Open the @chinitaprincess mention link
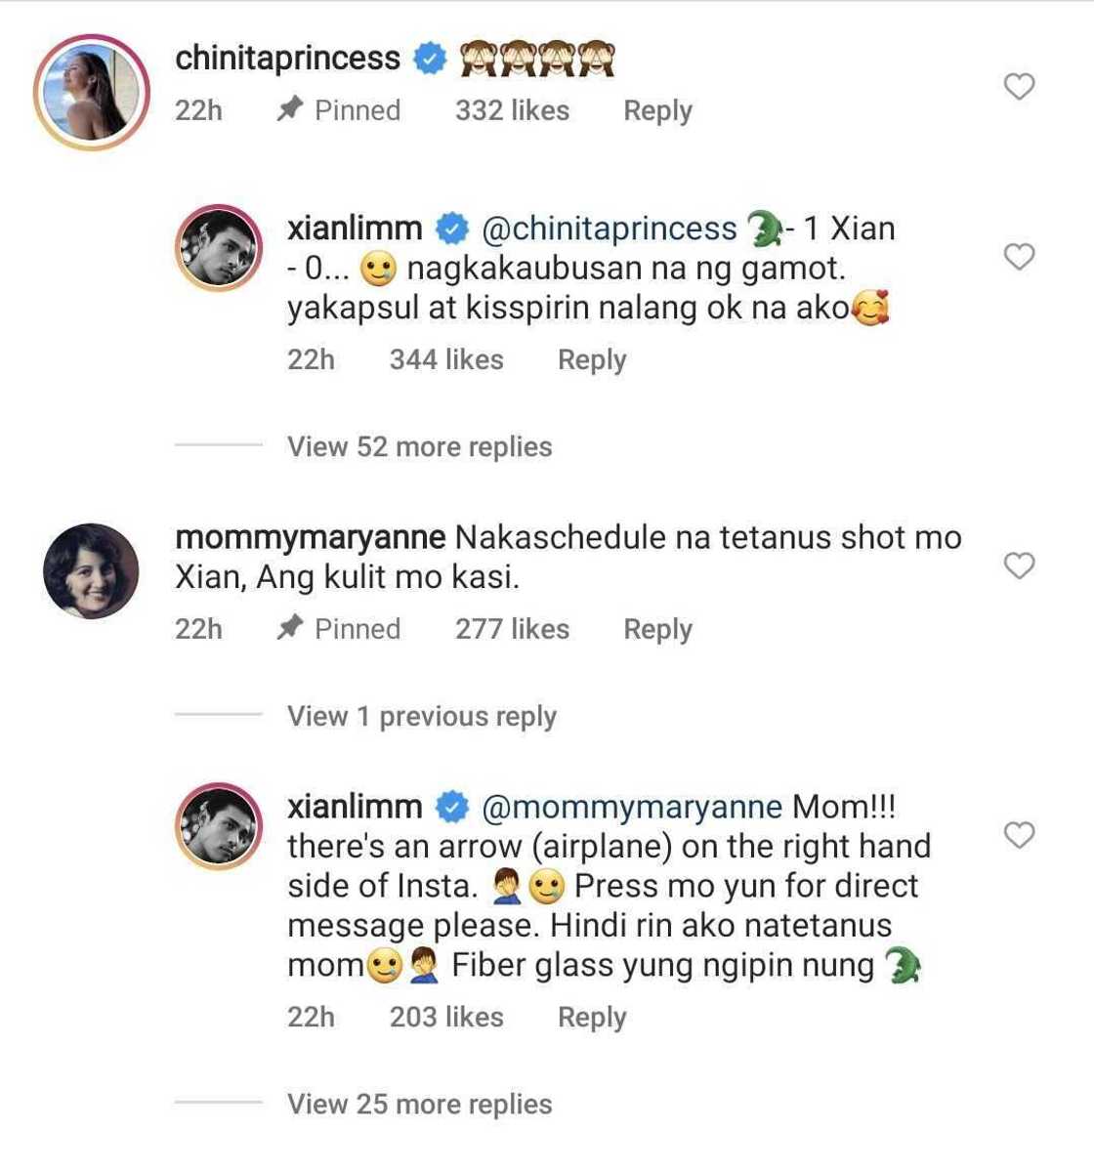The width and height of the screenshot is (1094, 1170). [x=609, y=229]
